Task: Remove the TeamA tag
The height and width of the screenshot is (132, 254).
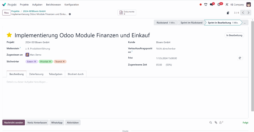Action: (64, 62)
